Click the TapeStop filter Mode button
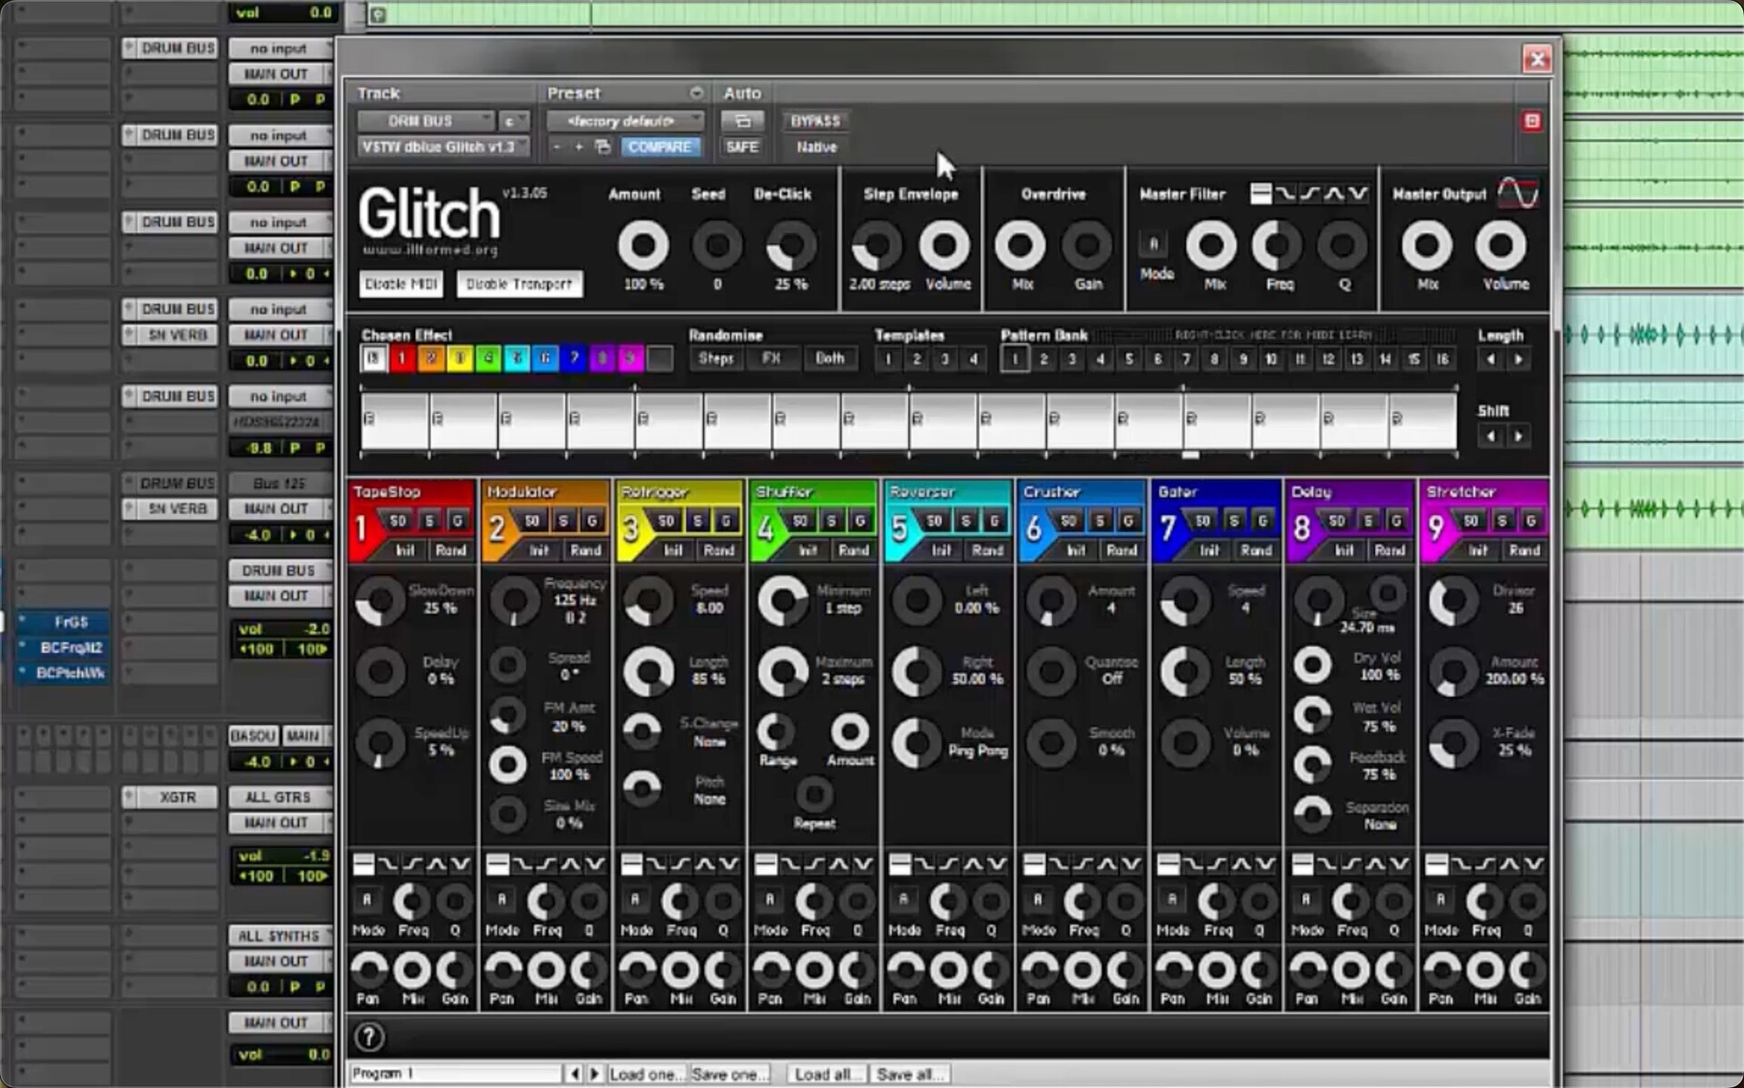Screen dimensions: 1744x1088 (x=367, y=900)
